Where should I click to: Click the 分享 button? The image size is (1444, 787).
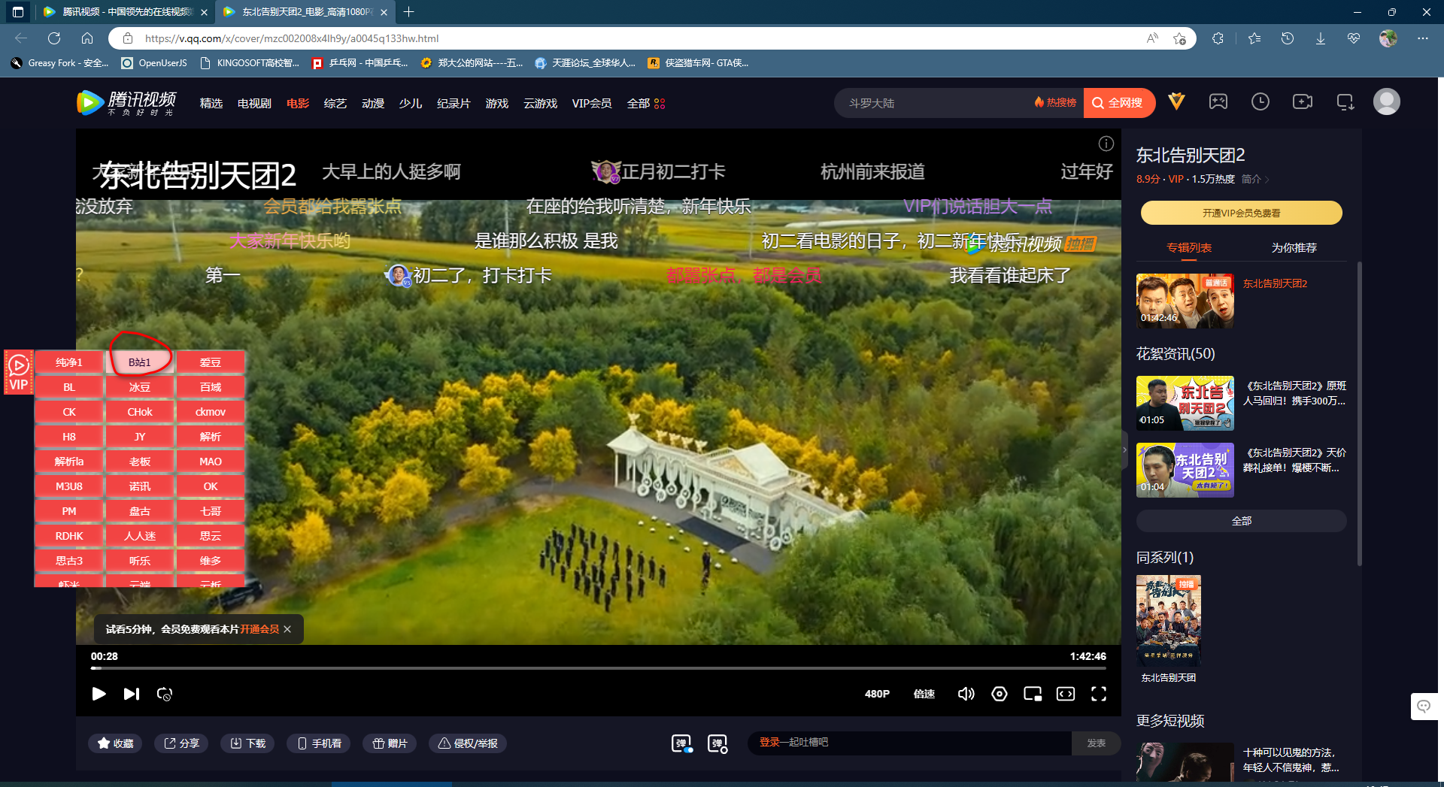point(182,743)
